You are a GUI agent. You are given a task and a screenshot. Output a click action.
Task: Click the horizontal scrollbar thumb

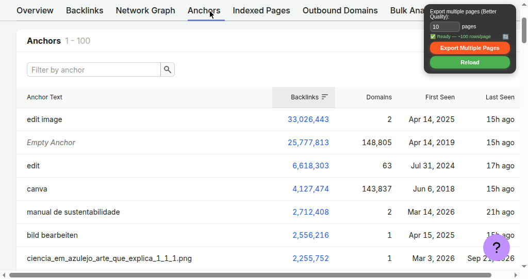250,275
